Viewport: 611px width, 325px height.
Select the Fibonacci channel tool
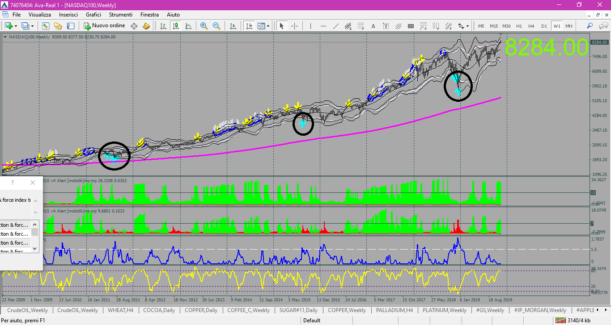point(448,26)
